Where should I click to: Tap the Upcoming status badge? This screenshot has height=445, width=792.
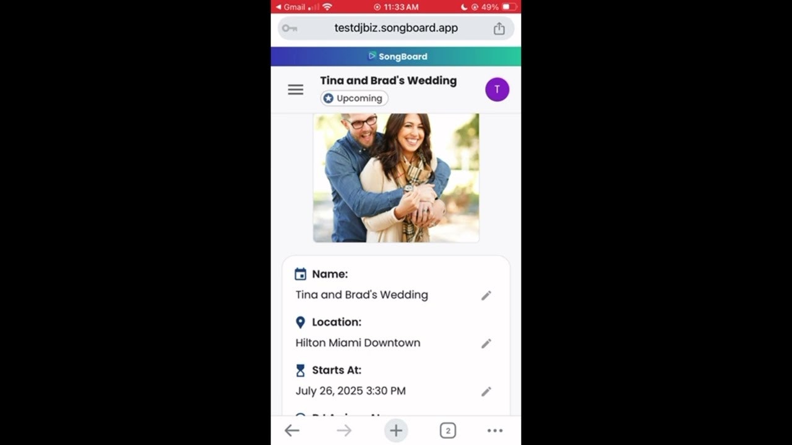(x=354, y=98)
